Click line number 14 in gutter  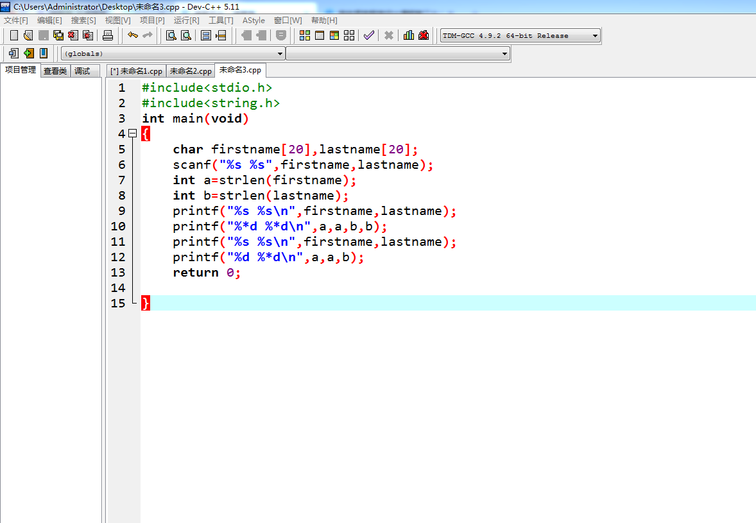pos(118,287)
